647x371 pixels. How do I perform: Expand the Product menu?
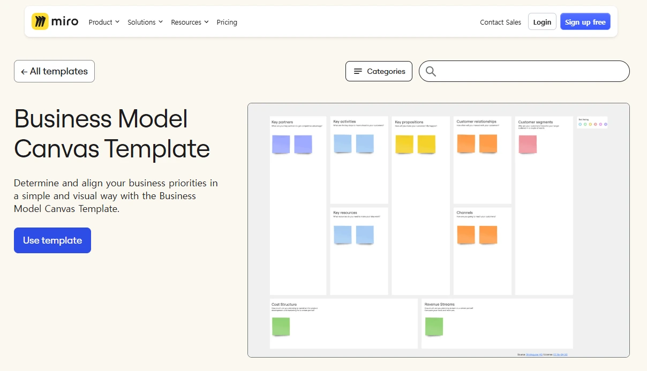tap(104, 22)
